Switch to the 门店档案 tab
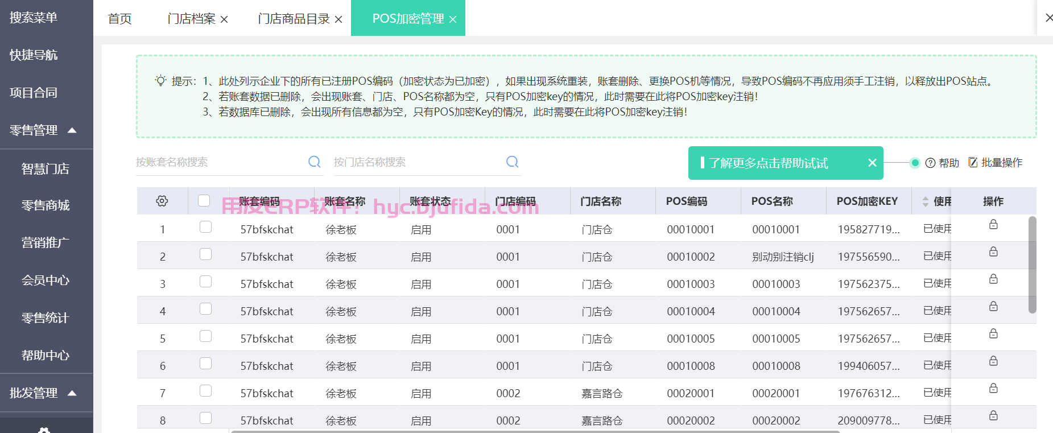1053x433 pixels. pos(191,19)
